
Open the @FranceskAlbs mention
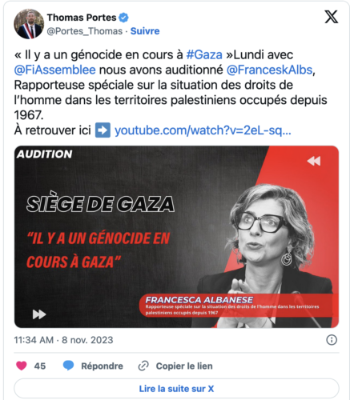tap(269, 70)
